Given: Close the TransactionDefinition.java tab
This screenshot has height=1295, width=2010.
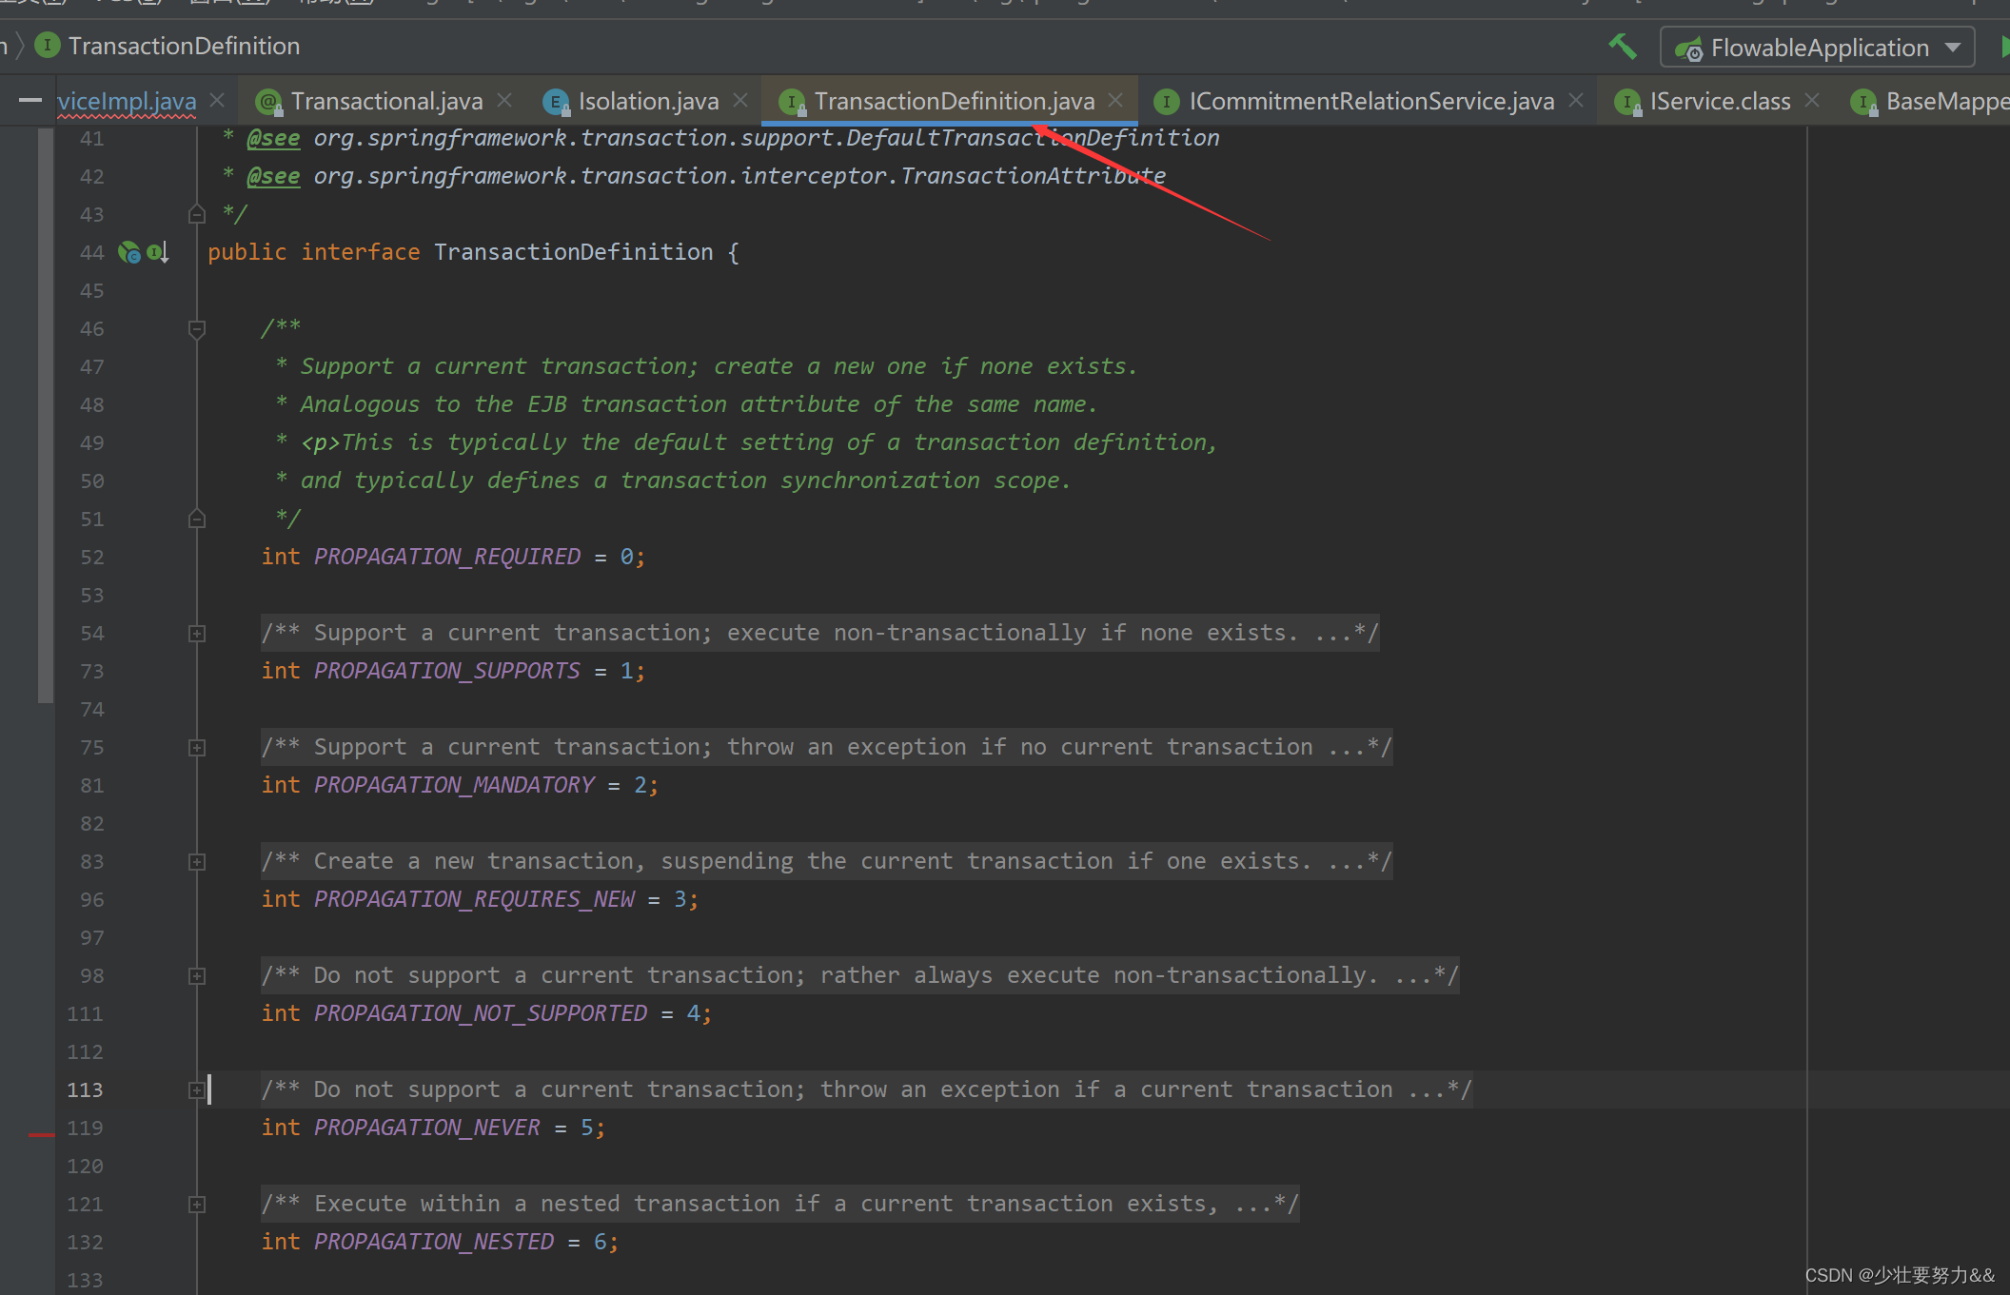Looking at the screenshot, I should 1115,100.
